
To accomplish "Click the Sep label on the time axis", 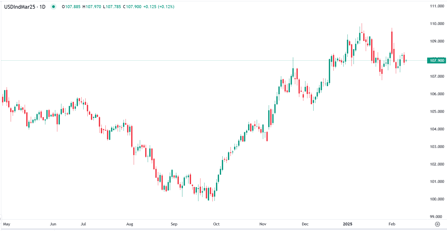I will [x=174, y=224].
